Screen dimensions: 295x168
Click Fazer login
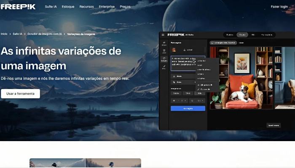point(279,7)
